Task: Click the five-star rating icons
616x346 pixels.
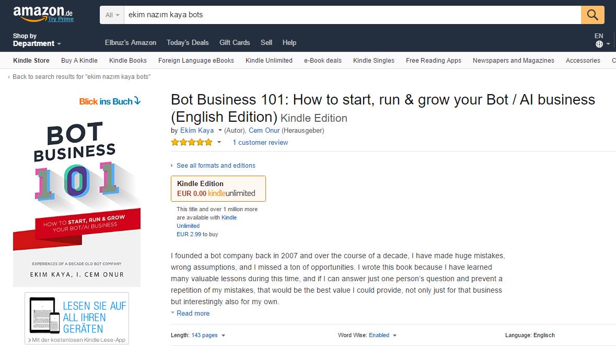Action: click(x=192, y=142)
